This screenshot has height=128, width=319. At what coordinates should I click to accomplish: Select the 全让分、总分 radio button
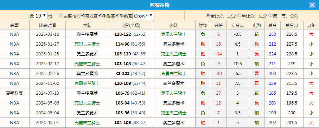[208, 15]
